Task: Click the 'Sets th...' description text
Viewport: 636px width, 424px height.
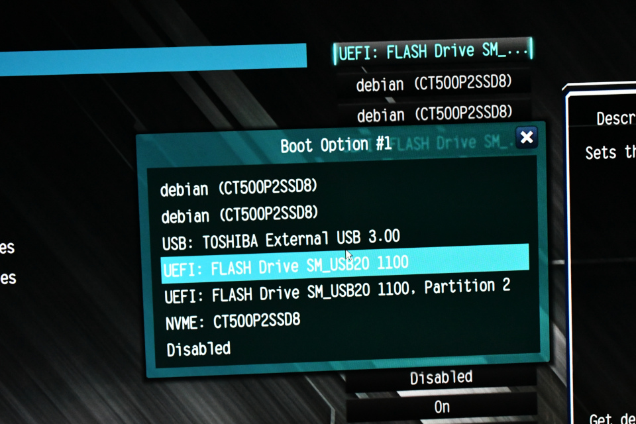Action: tap(609, 153)
